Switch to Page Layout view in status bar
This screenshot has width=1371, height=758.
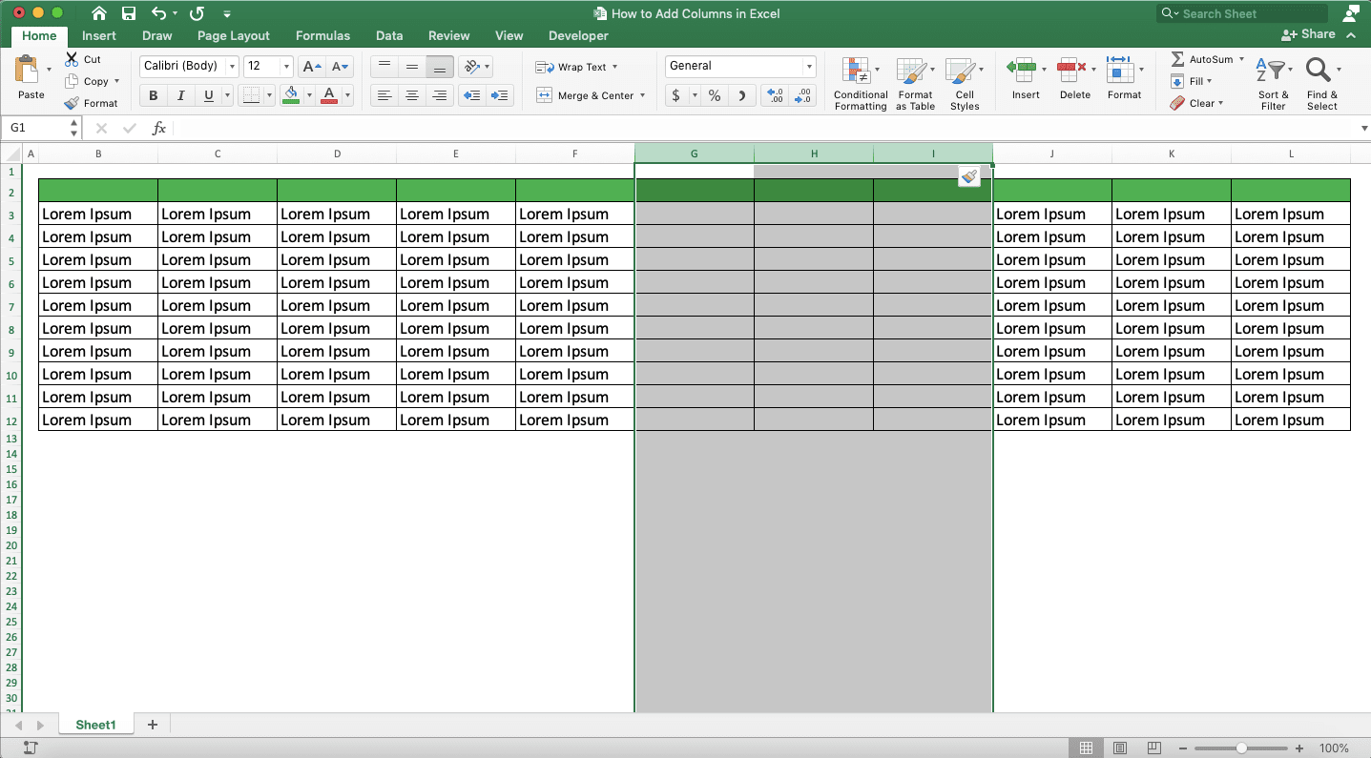click(1120, 748)
